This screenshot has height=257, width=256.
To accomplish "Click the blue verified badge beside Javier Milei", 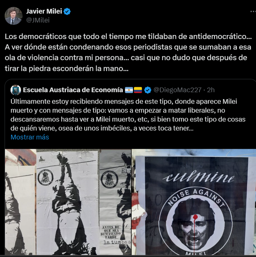I will tap(67, 12).
